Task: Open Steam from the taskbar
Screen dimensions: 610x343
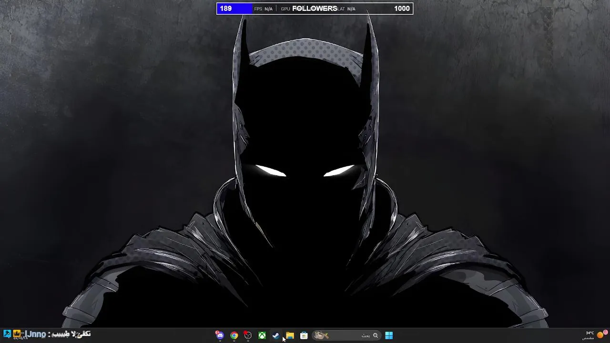Action: point(276,335)
